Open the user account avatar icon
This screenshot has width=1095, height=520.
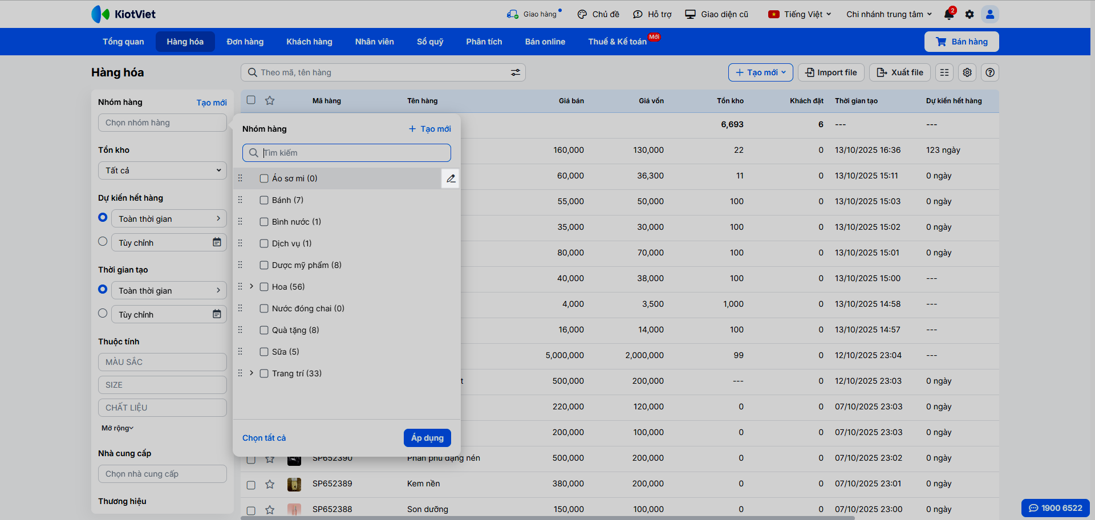coord(990,14)
